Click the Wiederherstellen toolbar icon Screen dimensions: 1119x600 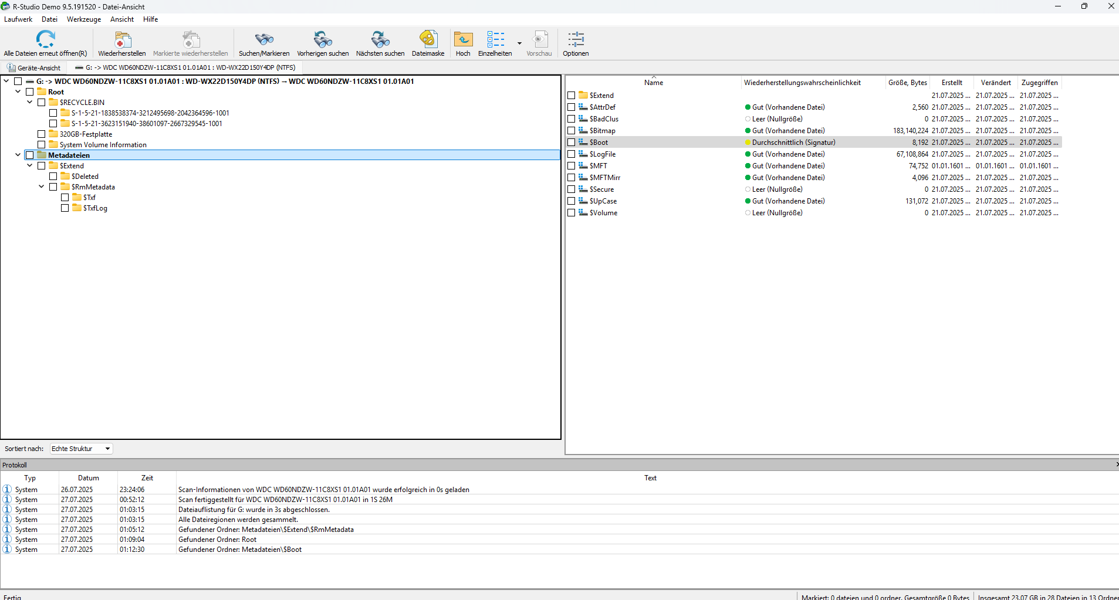122,39
